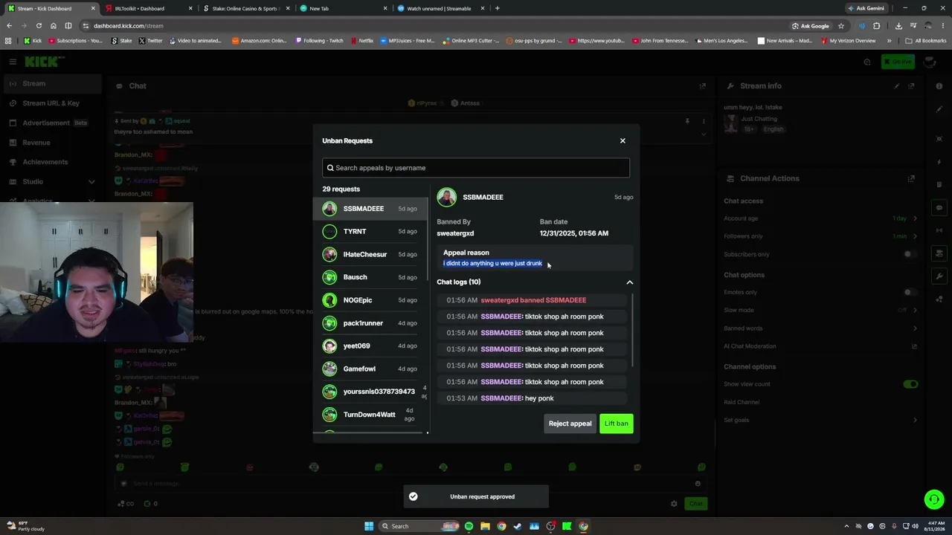Click the Go live button

pos(897,62)
